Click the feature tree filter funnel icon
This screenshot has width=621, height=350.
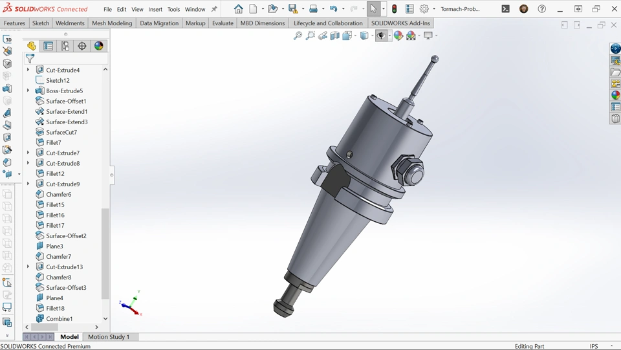click(30, 59)
